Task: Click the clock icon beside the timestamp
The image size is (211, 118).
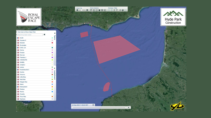Action: pyautogui.click(x=93, y=105)
